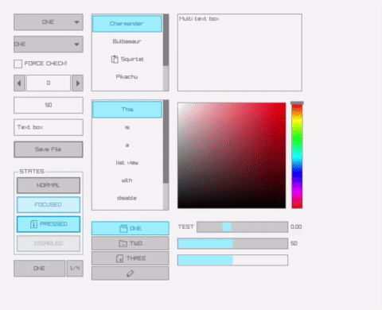382x310 pixels.
Task: Select 'a' in second list view
Action: 127,145
